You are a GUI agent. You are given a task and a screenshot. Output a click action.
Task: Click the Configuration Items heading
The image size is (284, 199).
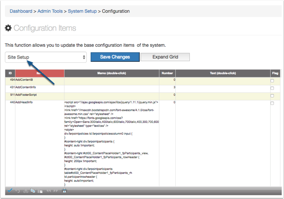pos(45,28)
